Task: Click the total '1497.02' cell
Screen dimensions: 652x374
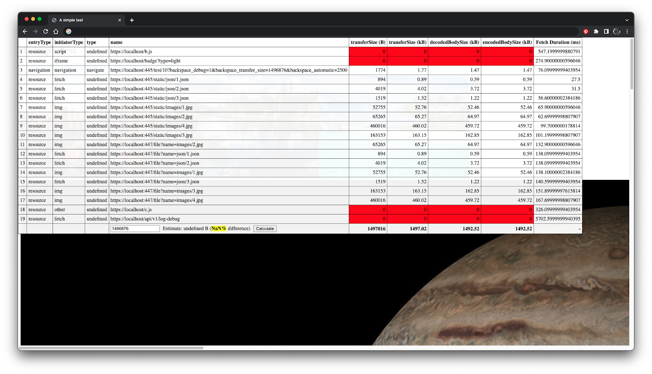Action: pos(407,229)
